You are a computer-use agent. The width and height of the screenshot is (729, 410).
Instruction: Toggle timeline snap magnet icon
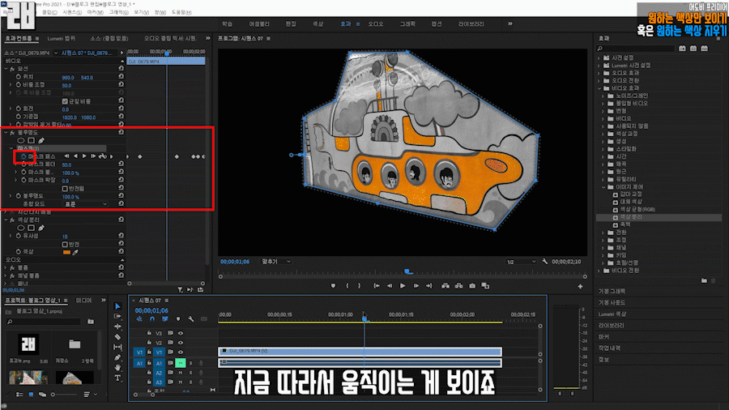point(152,319)
